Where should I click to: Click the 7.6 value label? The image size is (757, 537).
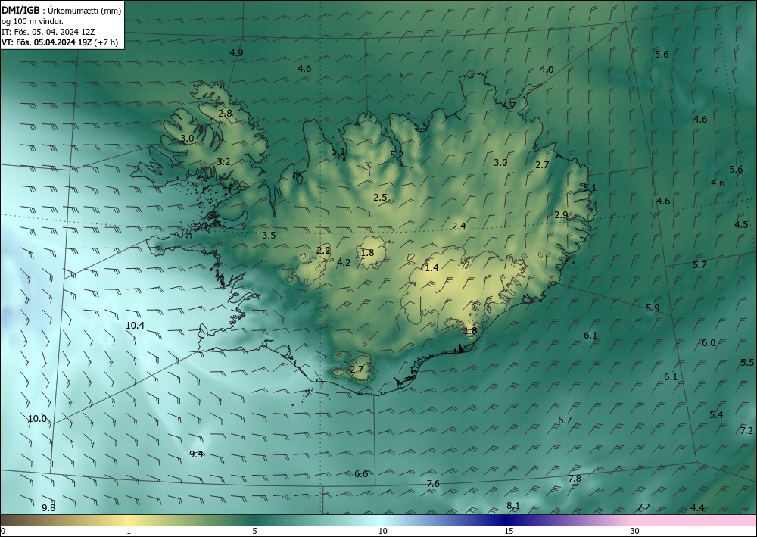(433, 484)
